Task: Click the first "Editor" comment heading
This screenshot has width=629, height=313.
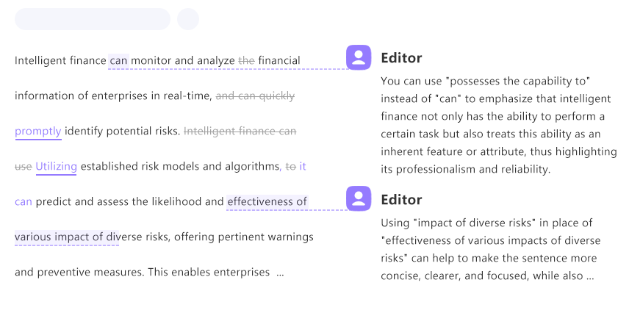Action: [x=401, y=58]
